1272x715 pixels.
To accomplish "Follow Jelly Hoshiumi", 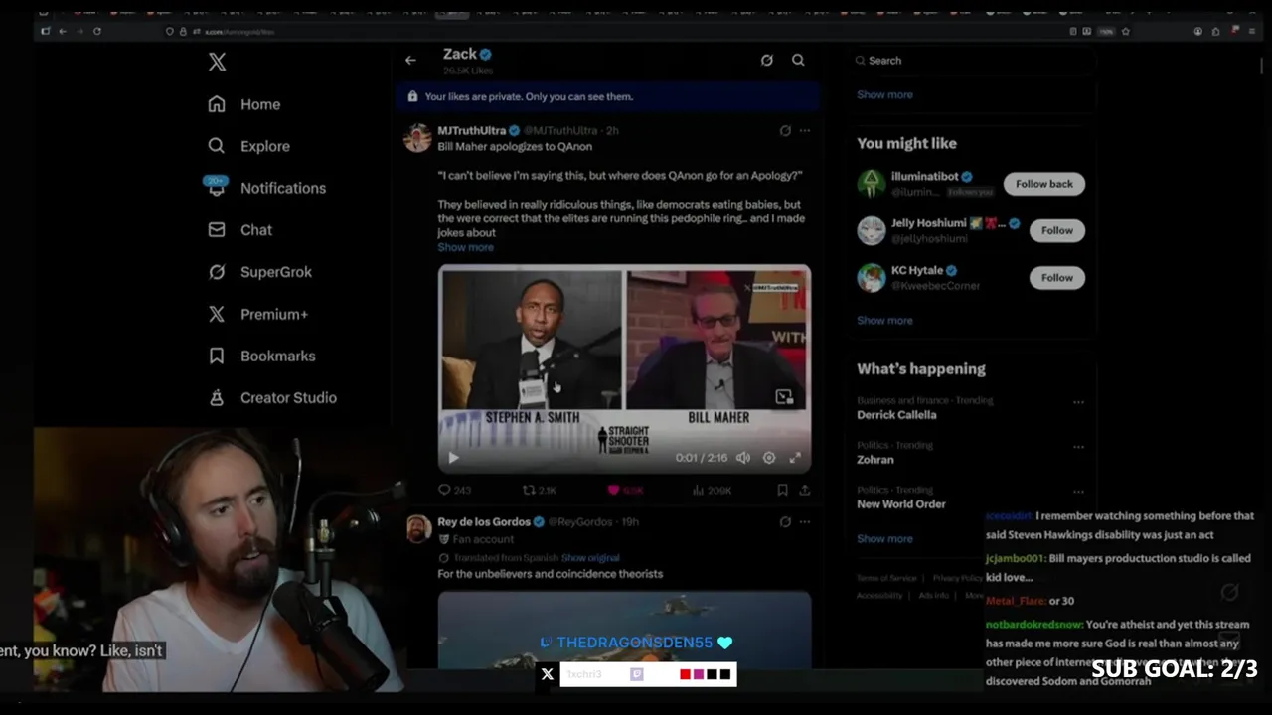I will (1056, 230).
